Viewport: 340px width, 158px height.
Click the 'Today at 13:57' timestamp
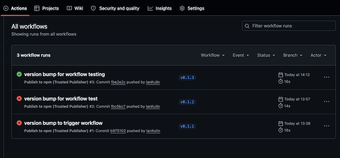pyautogui.click(x=297, y=99)
